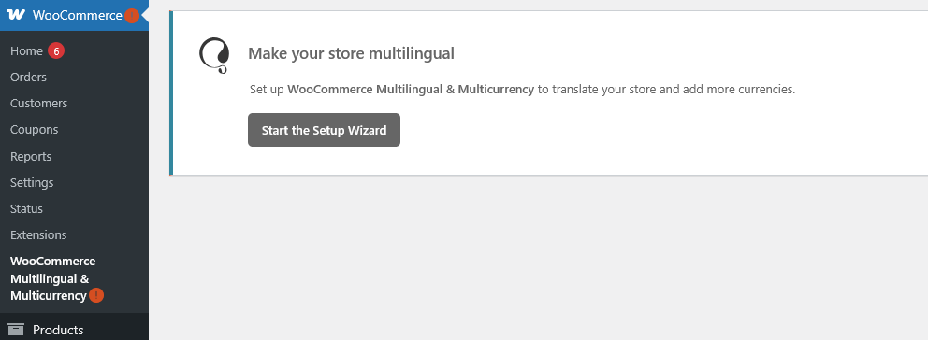Click the orange alert badge beside WooCommerce
Screen dimensions: 928x340
click(x=131, y=15)
